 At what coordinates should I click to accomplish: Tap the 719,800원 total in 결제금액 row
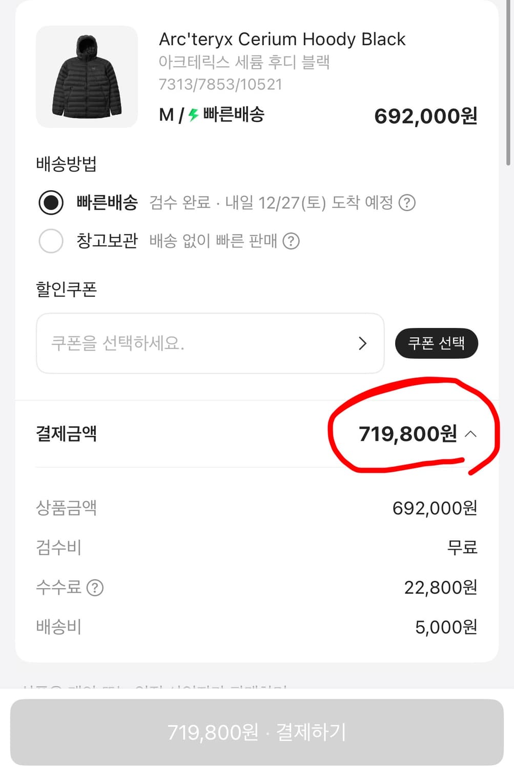click(x=407, y=434)
